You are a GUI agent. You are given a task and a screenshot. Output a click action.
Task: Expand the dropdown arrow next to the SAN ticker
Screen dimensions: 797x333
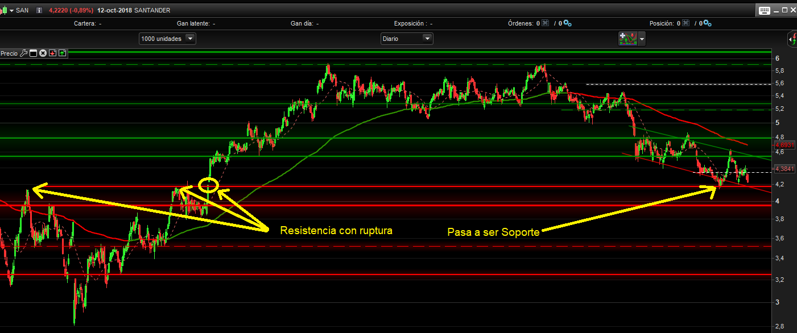[11, 10]
